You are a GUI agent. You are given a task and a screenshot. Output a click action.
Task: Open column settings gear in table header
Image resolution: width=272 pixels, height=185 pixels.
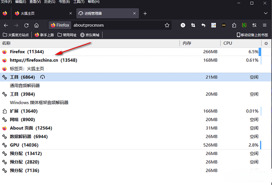coord(266,43)
